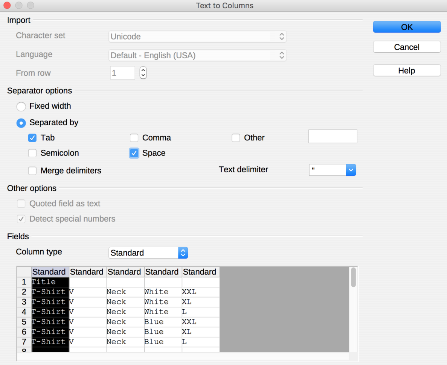
Task: Open the Text delimiter dropdown
Action: [x=351, y=170]
